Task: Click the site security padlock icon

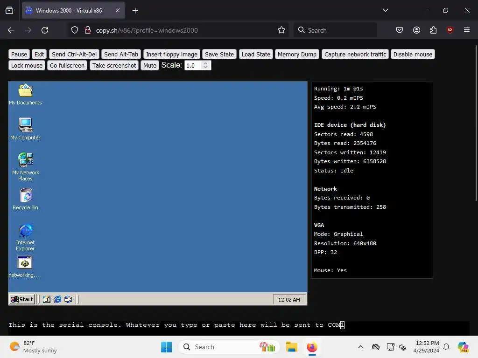Action: point(87,30)
